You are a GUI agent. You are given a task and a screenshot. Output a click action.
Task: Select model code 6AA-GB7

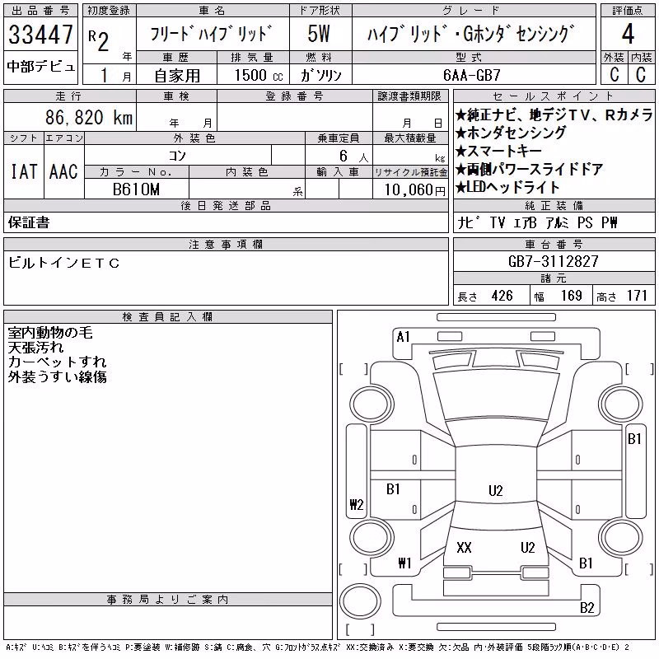tap(471, 75)
